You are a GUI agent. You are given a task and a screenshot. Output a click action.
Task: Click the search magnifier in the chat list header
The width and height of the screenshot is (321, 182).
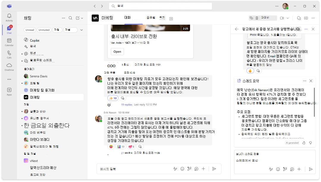70,18
